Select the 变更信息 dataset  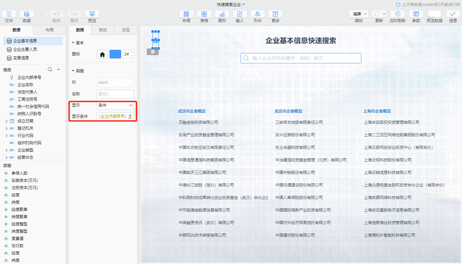click(33, 58)
